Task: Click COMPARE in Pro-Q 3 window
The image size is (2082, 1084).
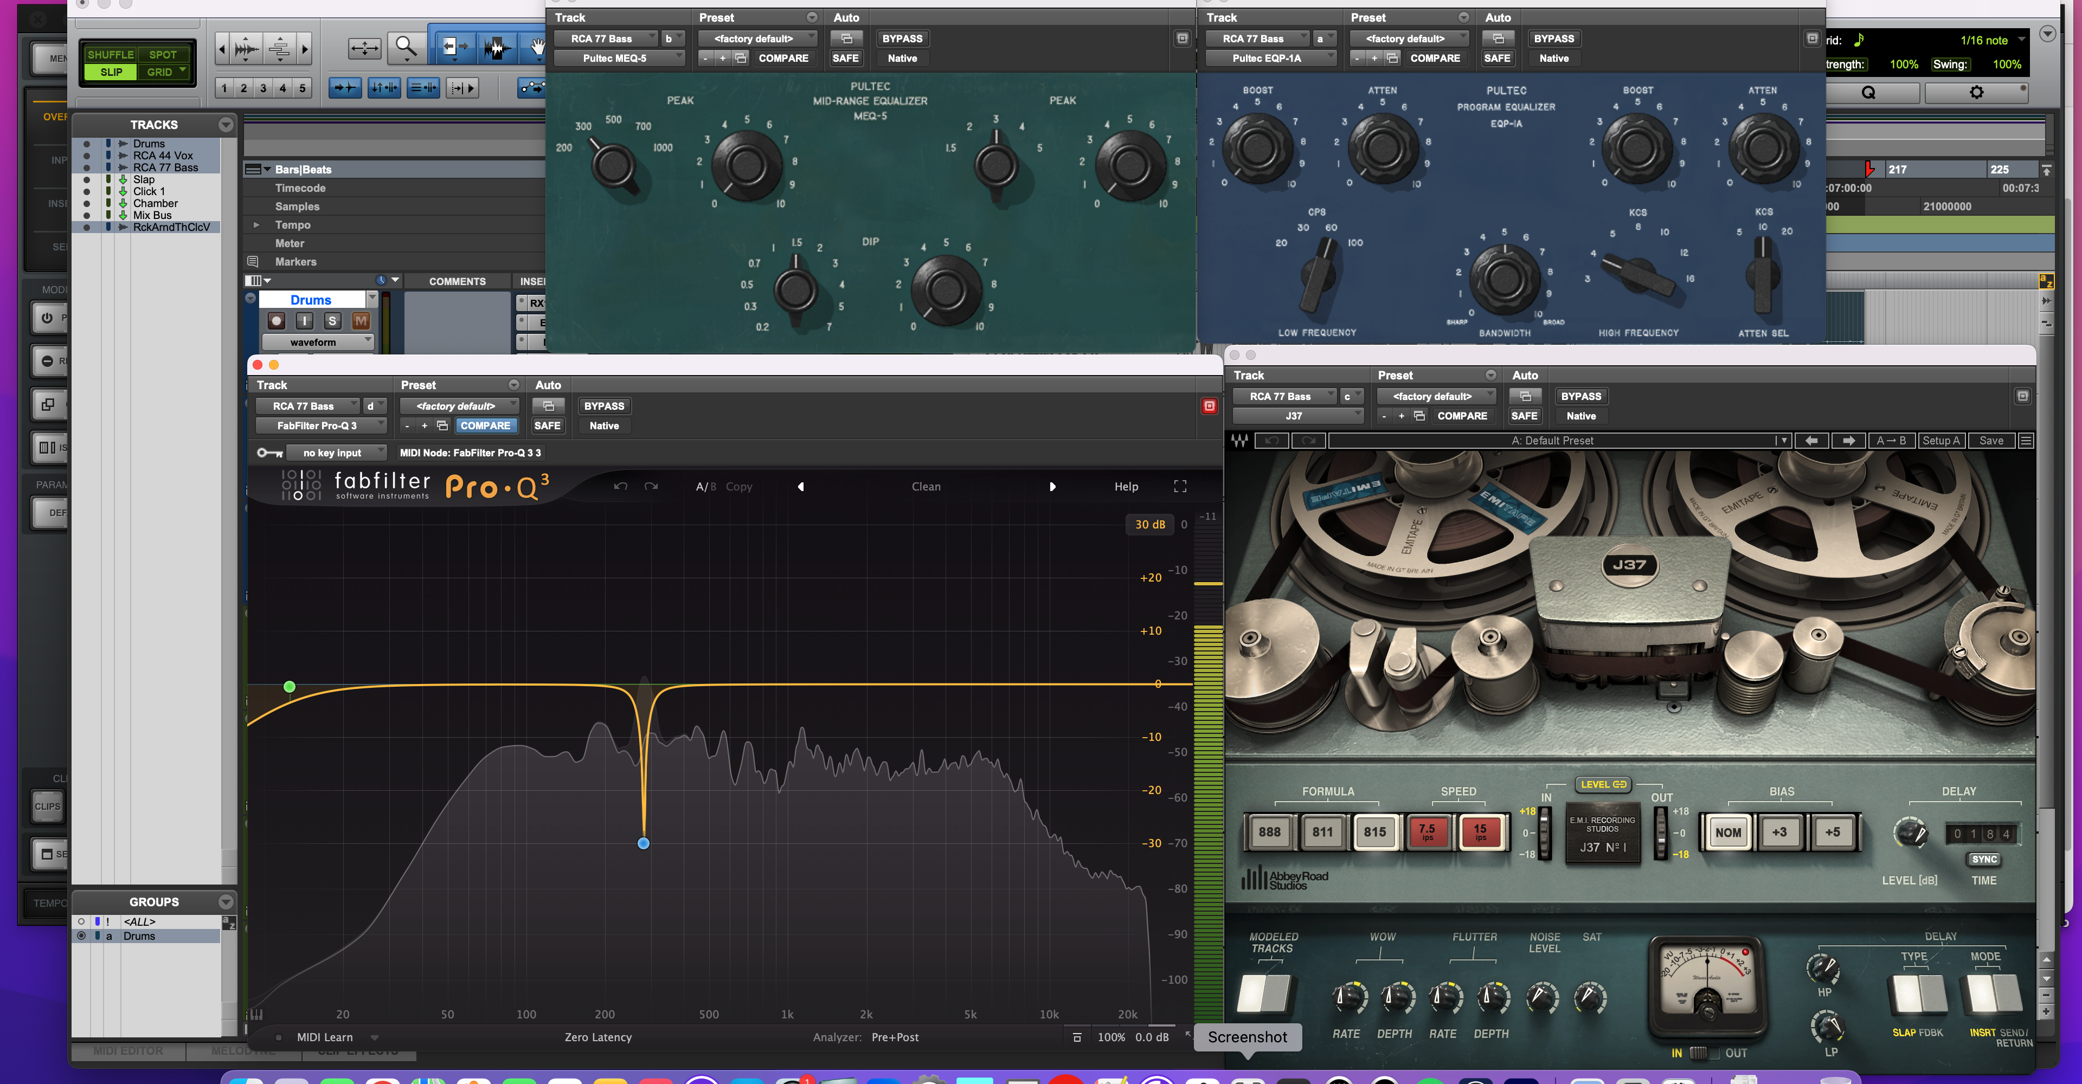Action: (x=485, y=425)
